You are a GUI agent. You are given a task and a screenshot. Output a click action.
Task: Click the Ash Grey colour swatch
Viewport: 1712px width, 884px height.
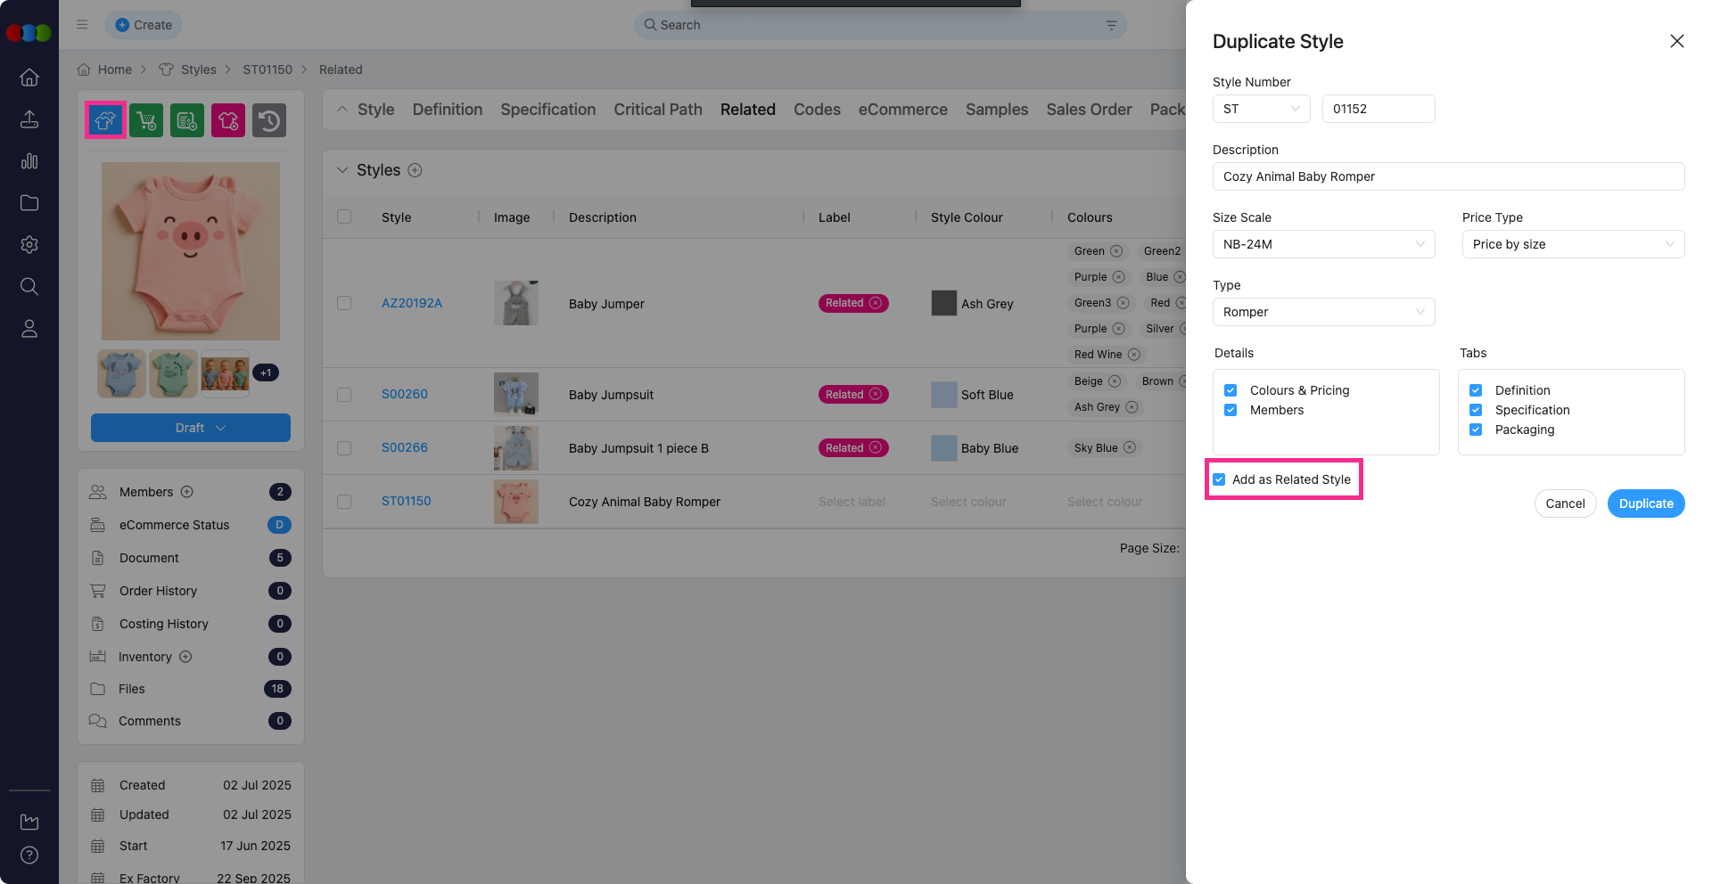click(x=943, y=303)
